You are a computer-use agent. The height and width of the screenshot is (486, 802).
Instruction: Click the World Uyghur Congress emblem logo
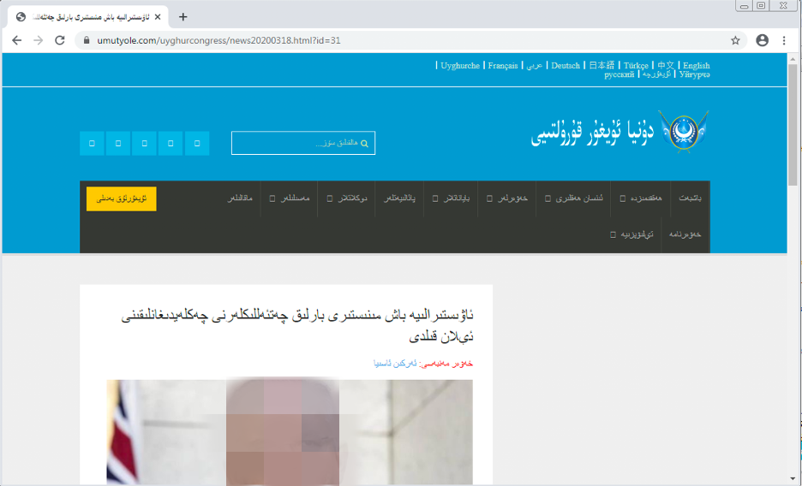[x=684, y=131]
